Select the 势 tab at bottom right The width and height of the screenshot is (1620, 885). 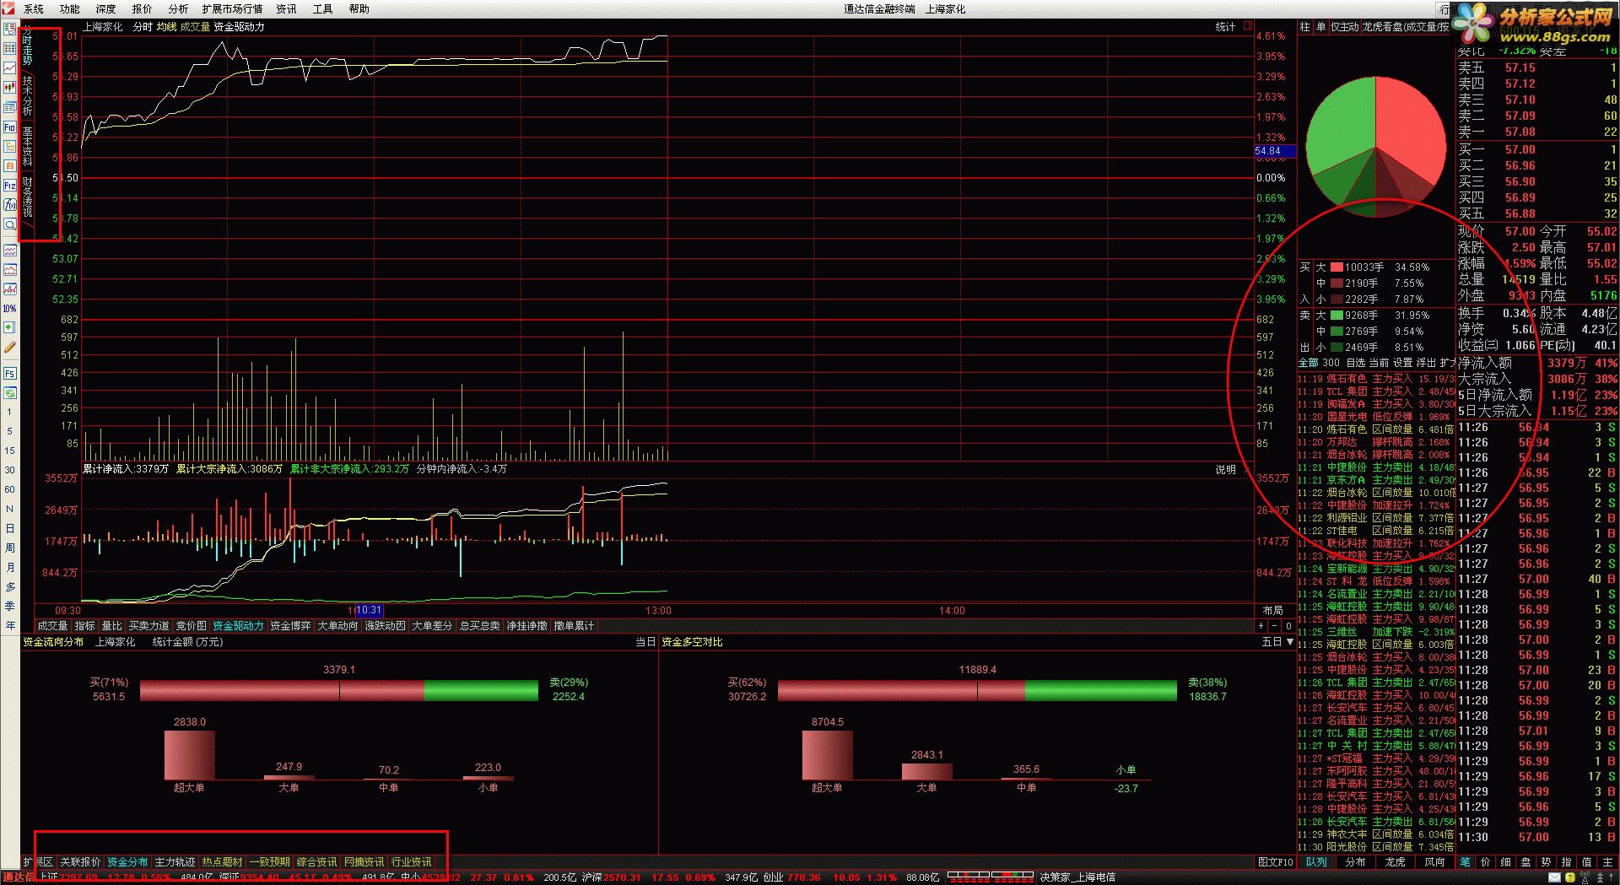pyautogui.click(x=1546, y=862)
